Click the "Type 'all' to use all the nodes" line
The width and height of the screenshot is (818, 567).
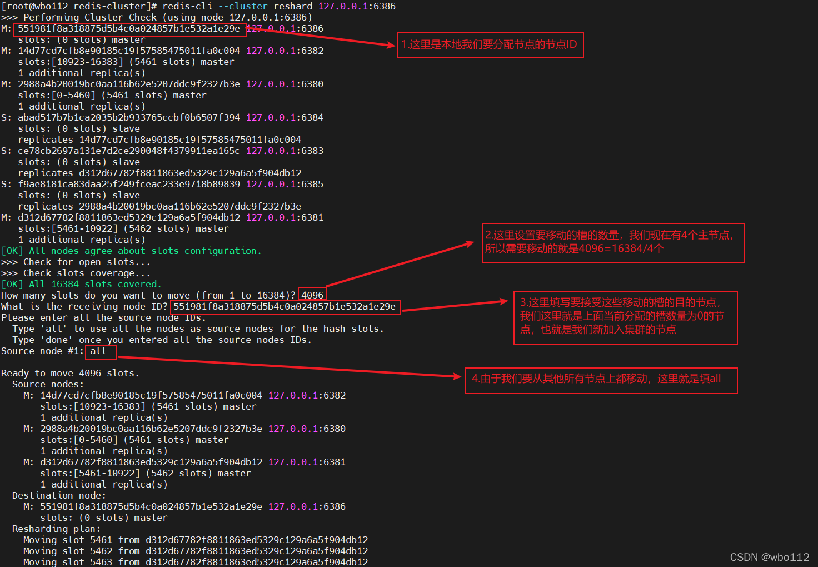[198, 329]
